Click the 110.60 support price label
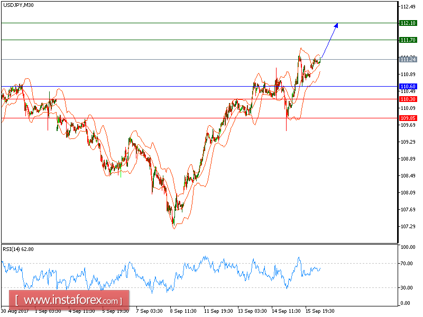423x317 pixels. pyautogui.click(x=407, y=86)
